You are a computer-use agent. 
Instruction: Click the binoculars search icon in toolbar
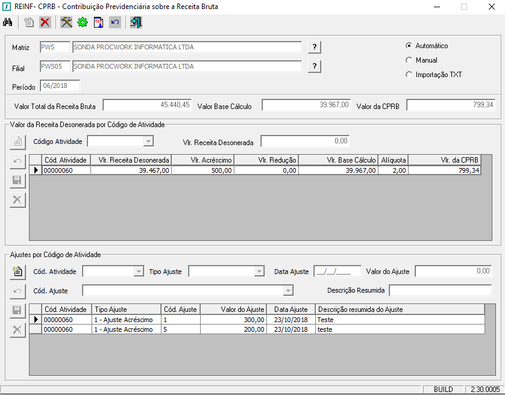point(8,23)
